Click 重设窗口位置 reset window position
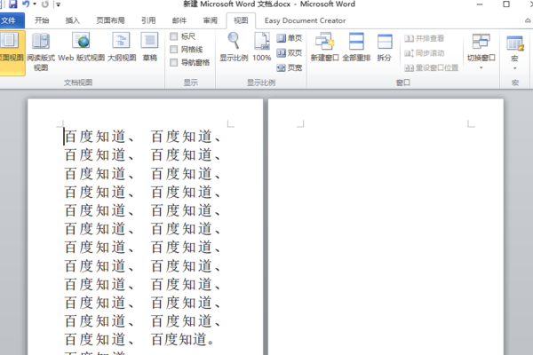Screen dimensions: 533x355 [x=431, y=68]
